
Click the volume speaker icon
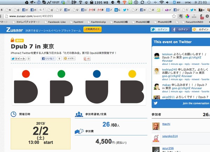tap(167, 2)
